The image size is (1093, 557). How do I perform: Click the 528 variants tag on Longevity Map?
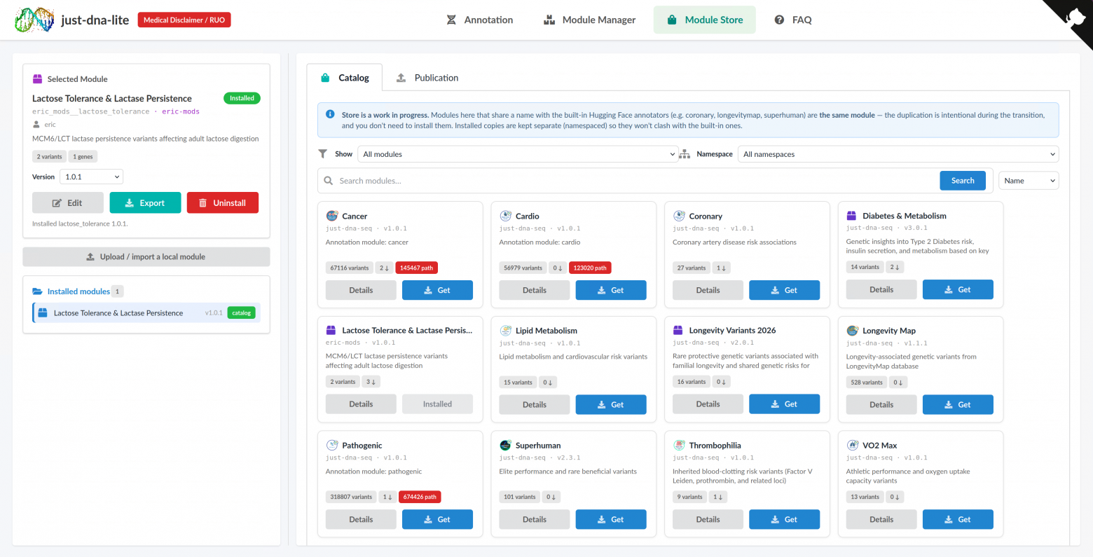867,383
